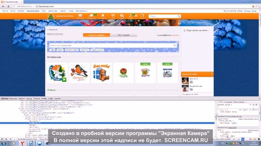Click 'зимняя сказка' search tag
Viewport: 261px width, 146px height.
71,50
